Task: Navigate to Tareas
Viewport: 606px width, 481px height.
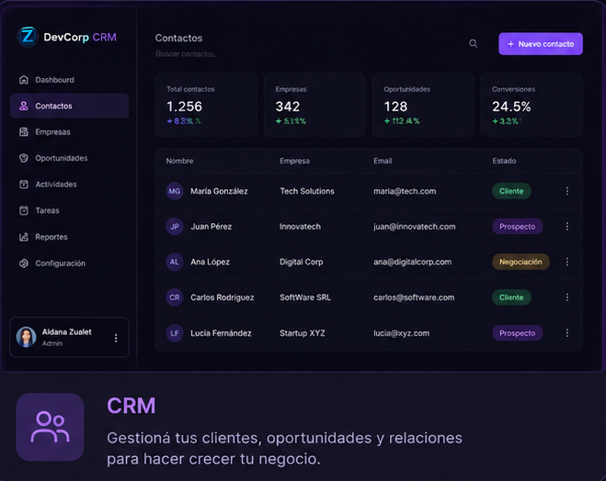Action: [x=70, y=210]
